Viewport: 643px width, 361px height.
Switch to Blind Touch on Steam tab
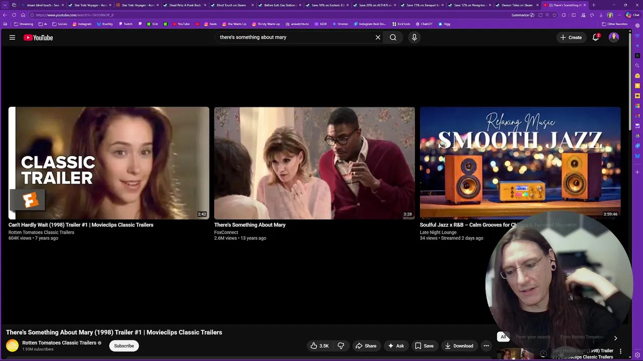[x=231, y=5]
